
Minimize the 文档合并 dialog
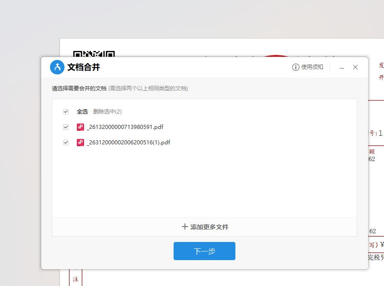[x=341, y=67]
